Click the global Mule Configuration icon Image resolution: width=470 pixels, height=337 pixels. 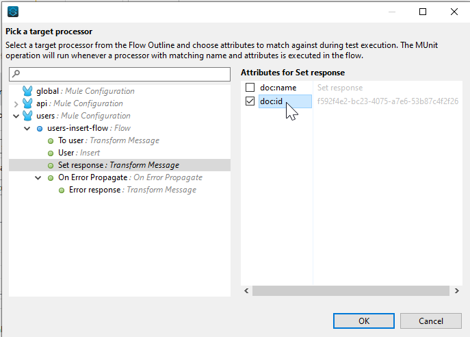tap(27, 91)
